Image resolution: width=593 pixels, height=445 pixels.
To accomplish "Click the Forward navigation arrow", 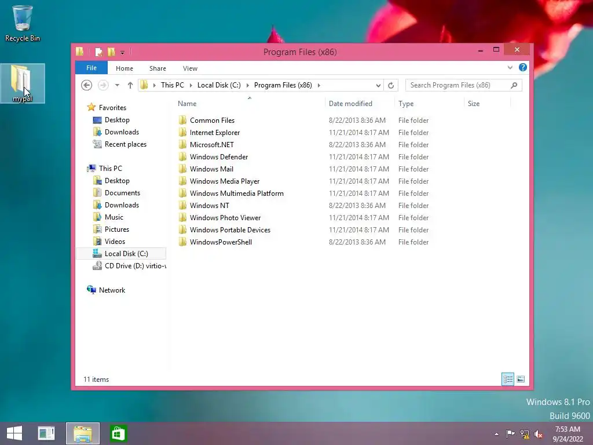I will (103, 85).
